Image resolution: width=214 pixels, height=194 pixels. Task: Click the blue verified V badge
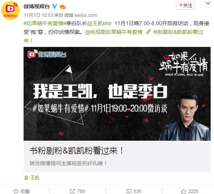point(55,6)
